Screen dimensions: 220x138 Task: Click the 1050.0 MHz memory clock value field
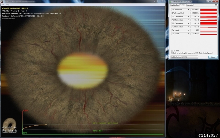click(x=195, y=13)
